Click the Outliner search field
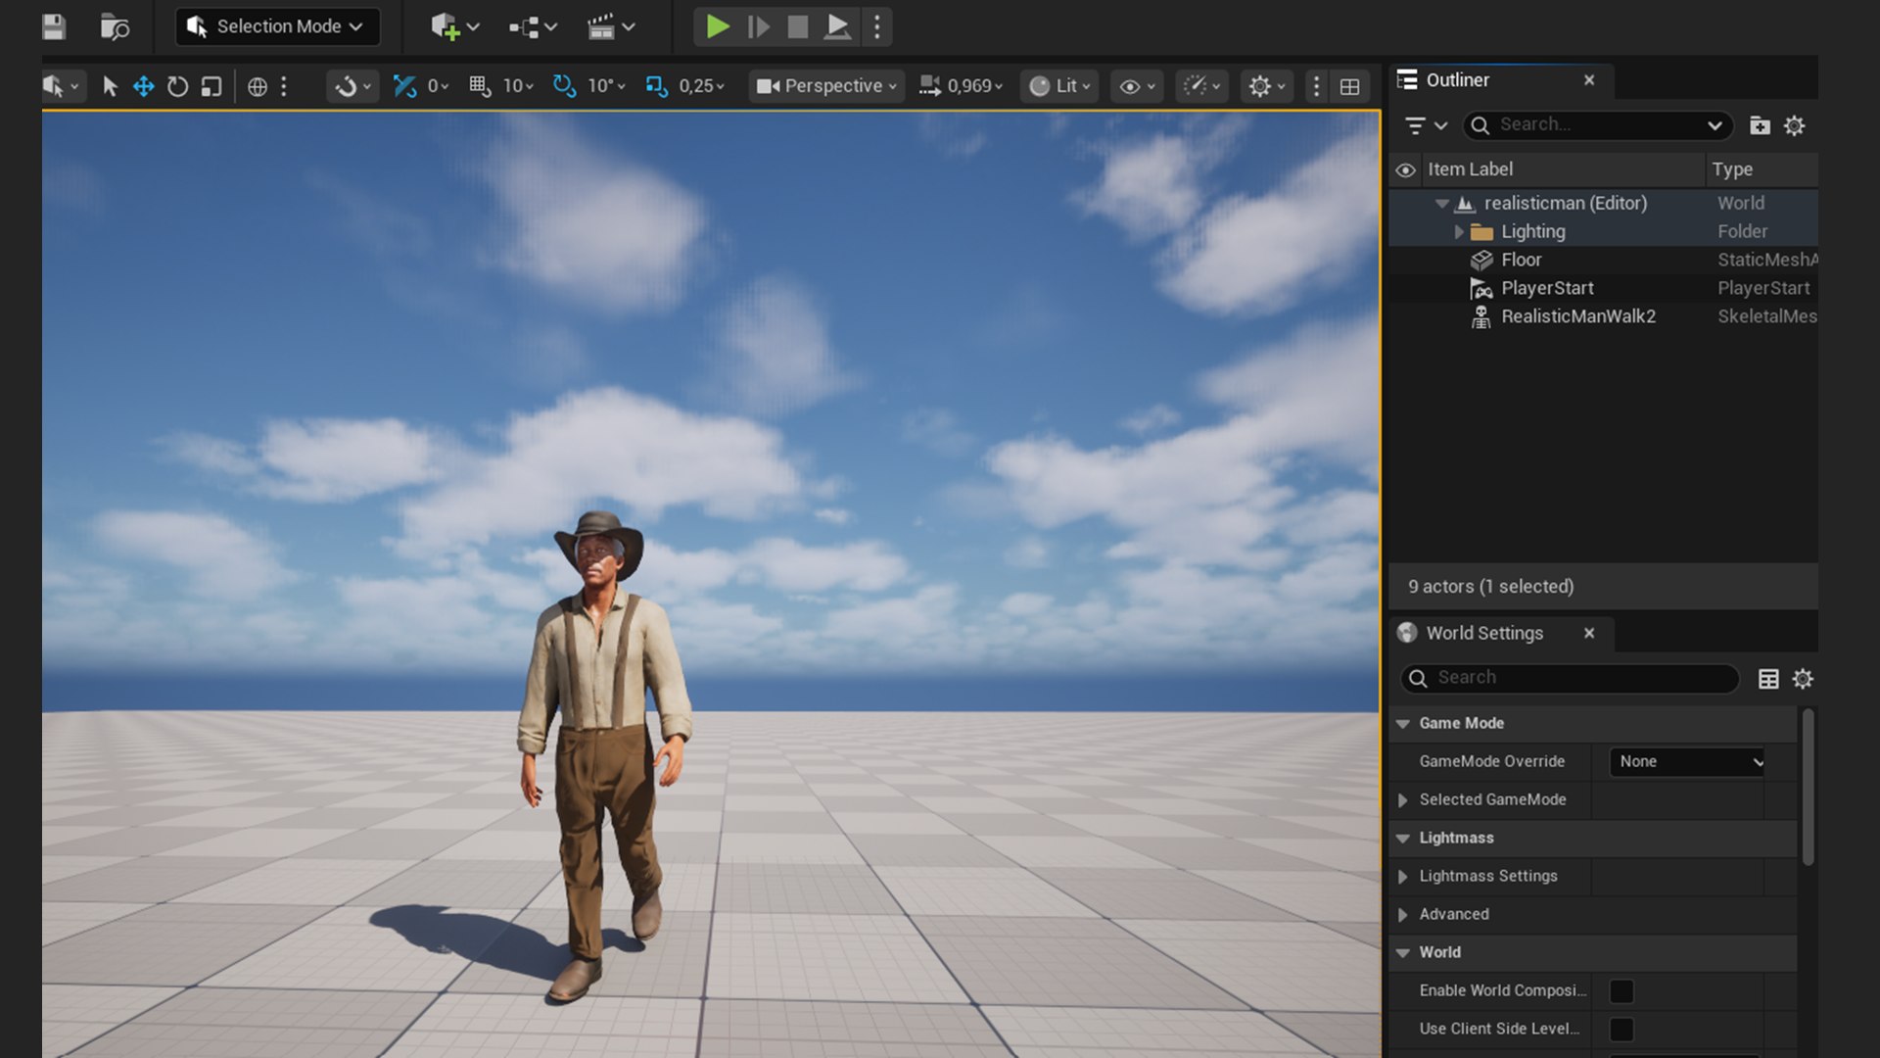Screen dimensions: 1880x1058 click(1598, 125)
